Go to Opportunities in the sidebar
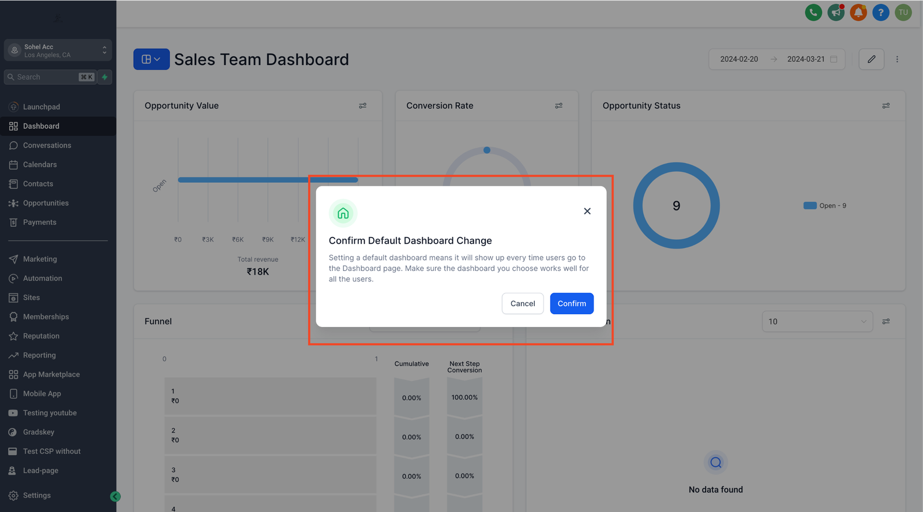This screenshot has width=923, height=512. tap(46, 203)
